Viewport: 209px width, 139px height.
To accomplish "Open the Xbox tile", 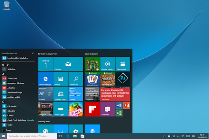I will click(x=93, y=64).
